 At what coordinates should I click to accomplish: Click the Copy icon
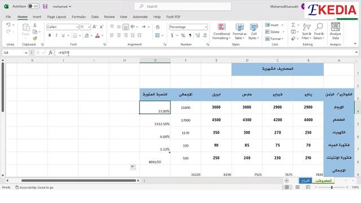(35, 32)
